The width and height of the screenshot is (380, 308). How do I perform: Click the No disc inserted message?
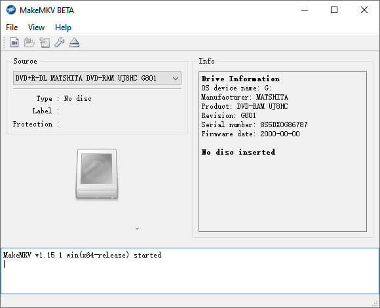point(238,152)
